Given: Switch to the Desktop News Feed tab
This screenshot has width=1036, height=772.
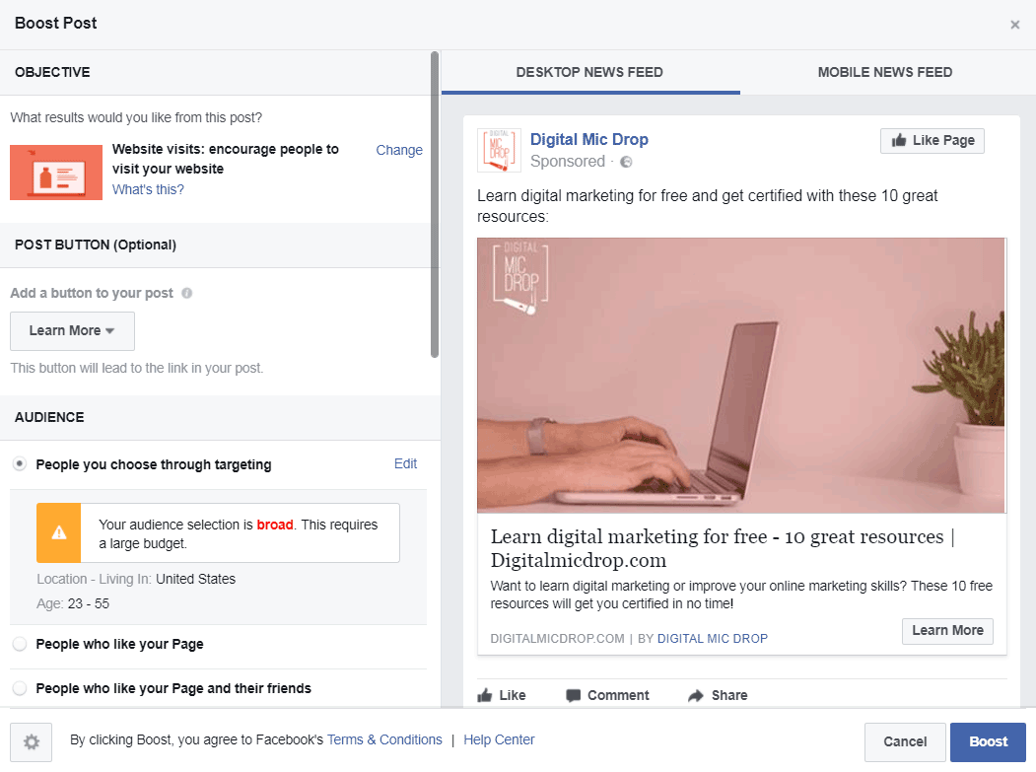Looking at the screenshot, I should tap(590, 72).
